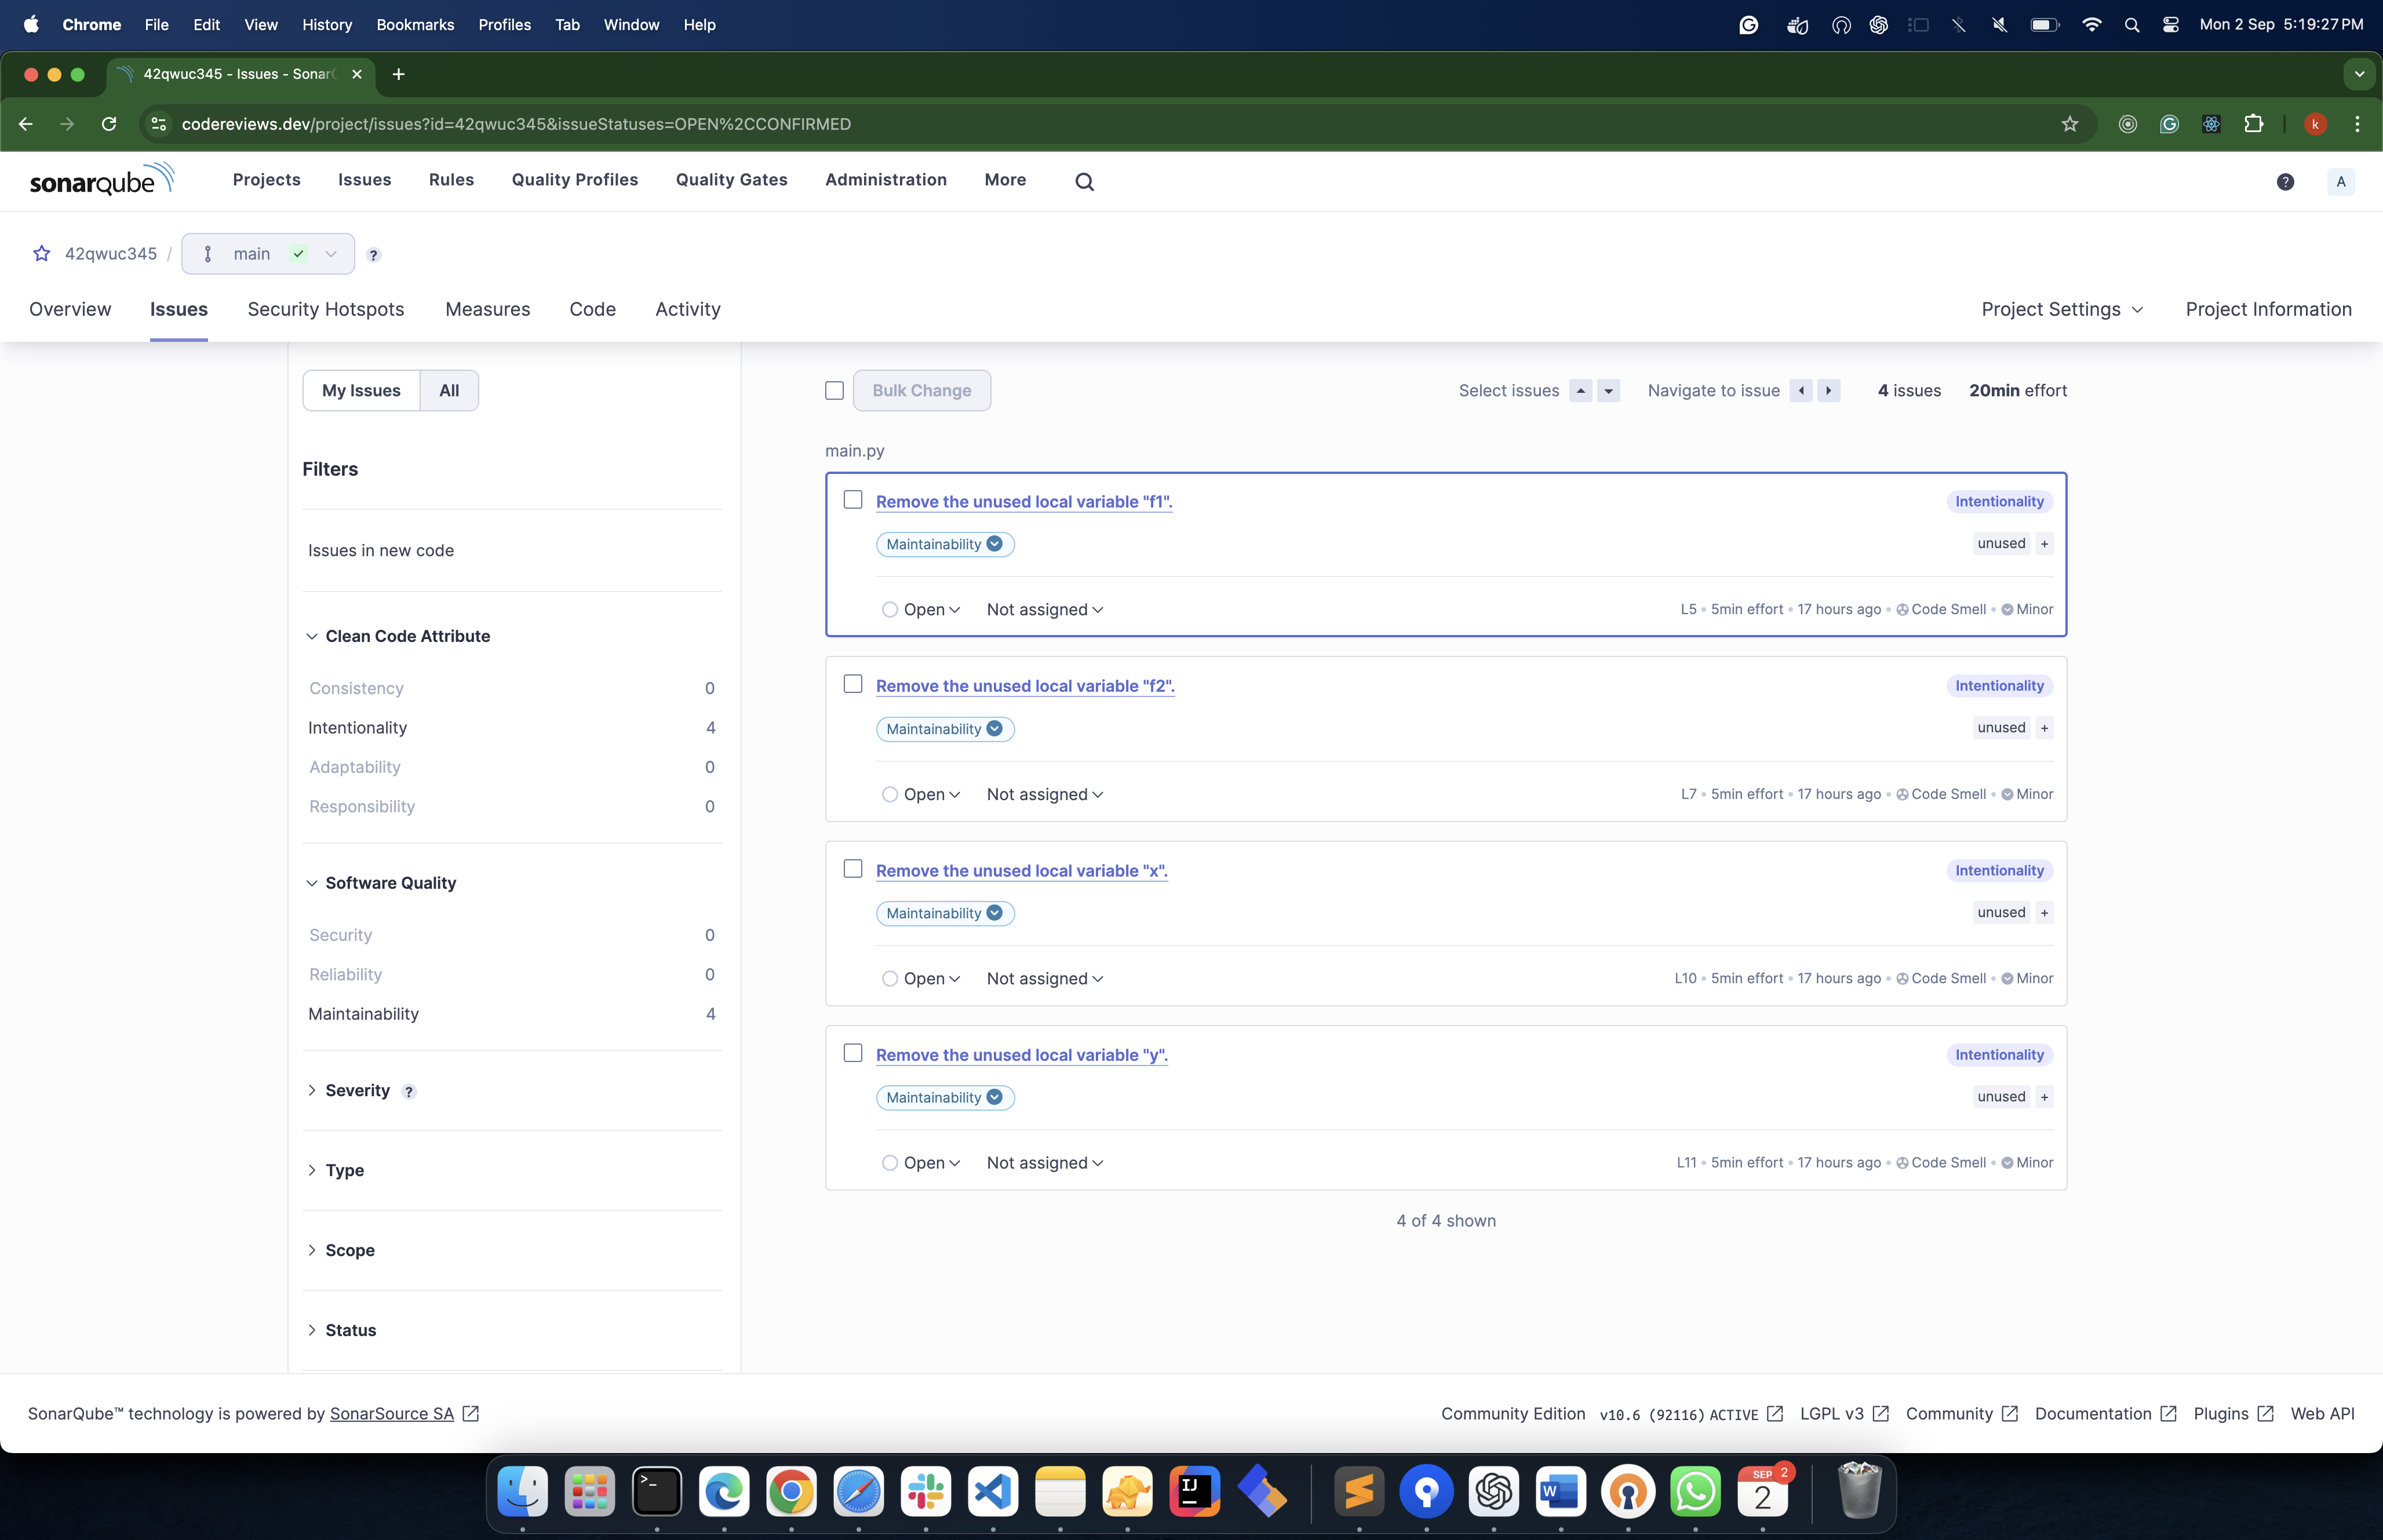Viewport: 2383px width, 1540px height.
Task: Open issue 'Remove the unused local variable "y"'
Action: (x=1022, y=1055)
